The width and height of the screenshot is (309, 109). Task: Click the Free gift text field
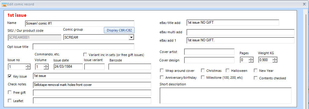(x=92, y=93)
